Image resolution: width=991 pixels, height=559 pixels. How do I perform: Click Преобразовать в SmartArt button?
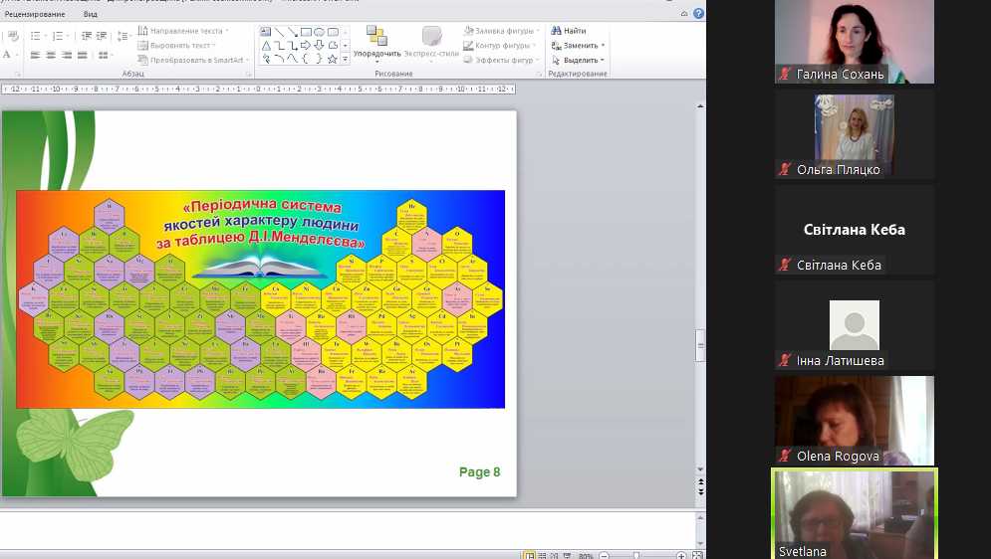(195, 60)
